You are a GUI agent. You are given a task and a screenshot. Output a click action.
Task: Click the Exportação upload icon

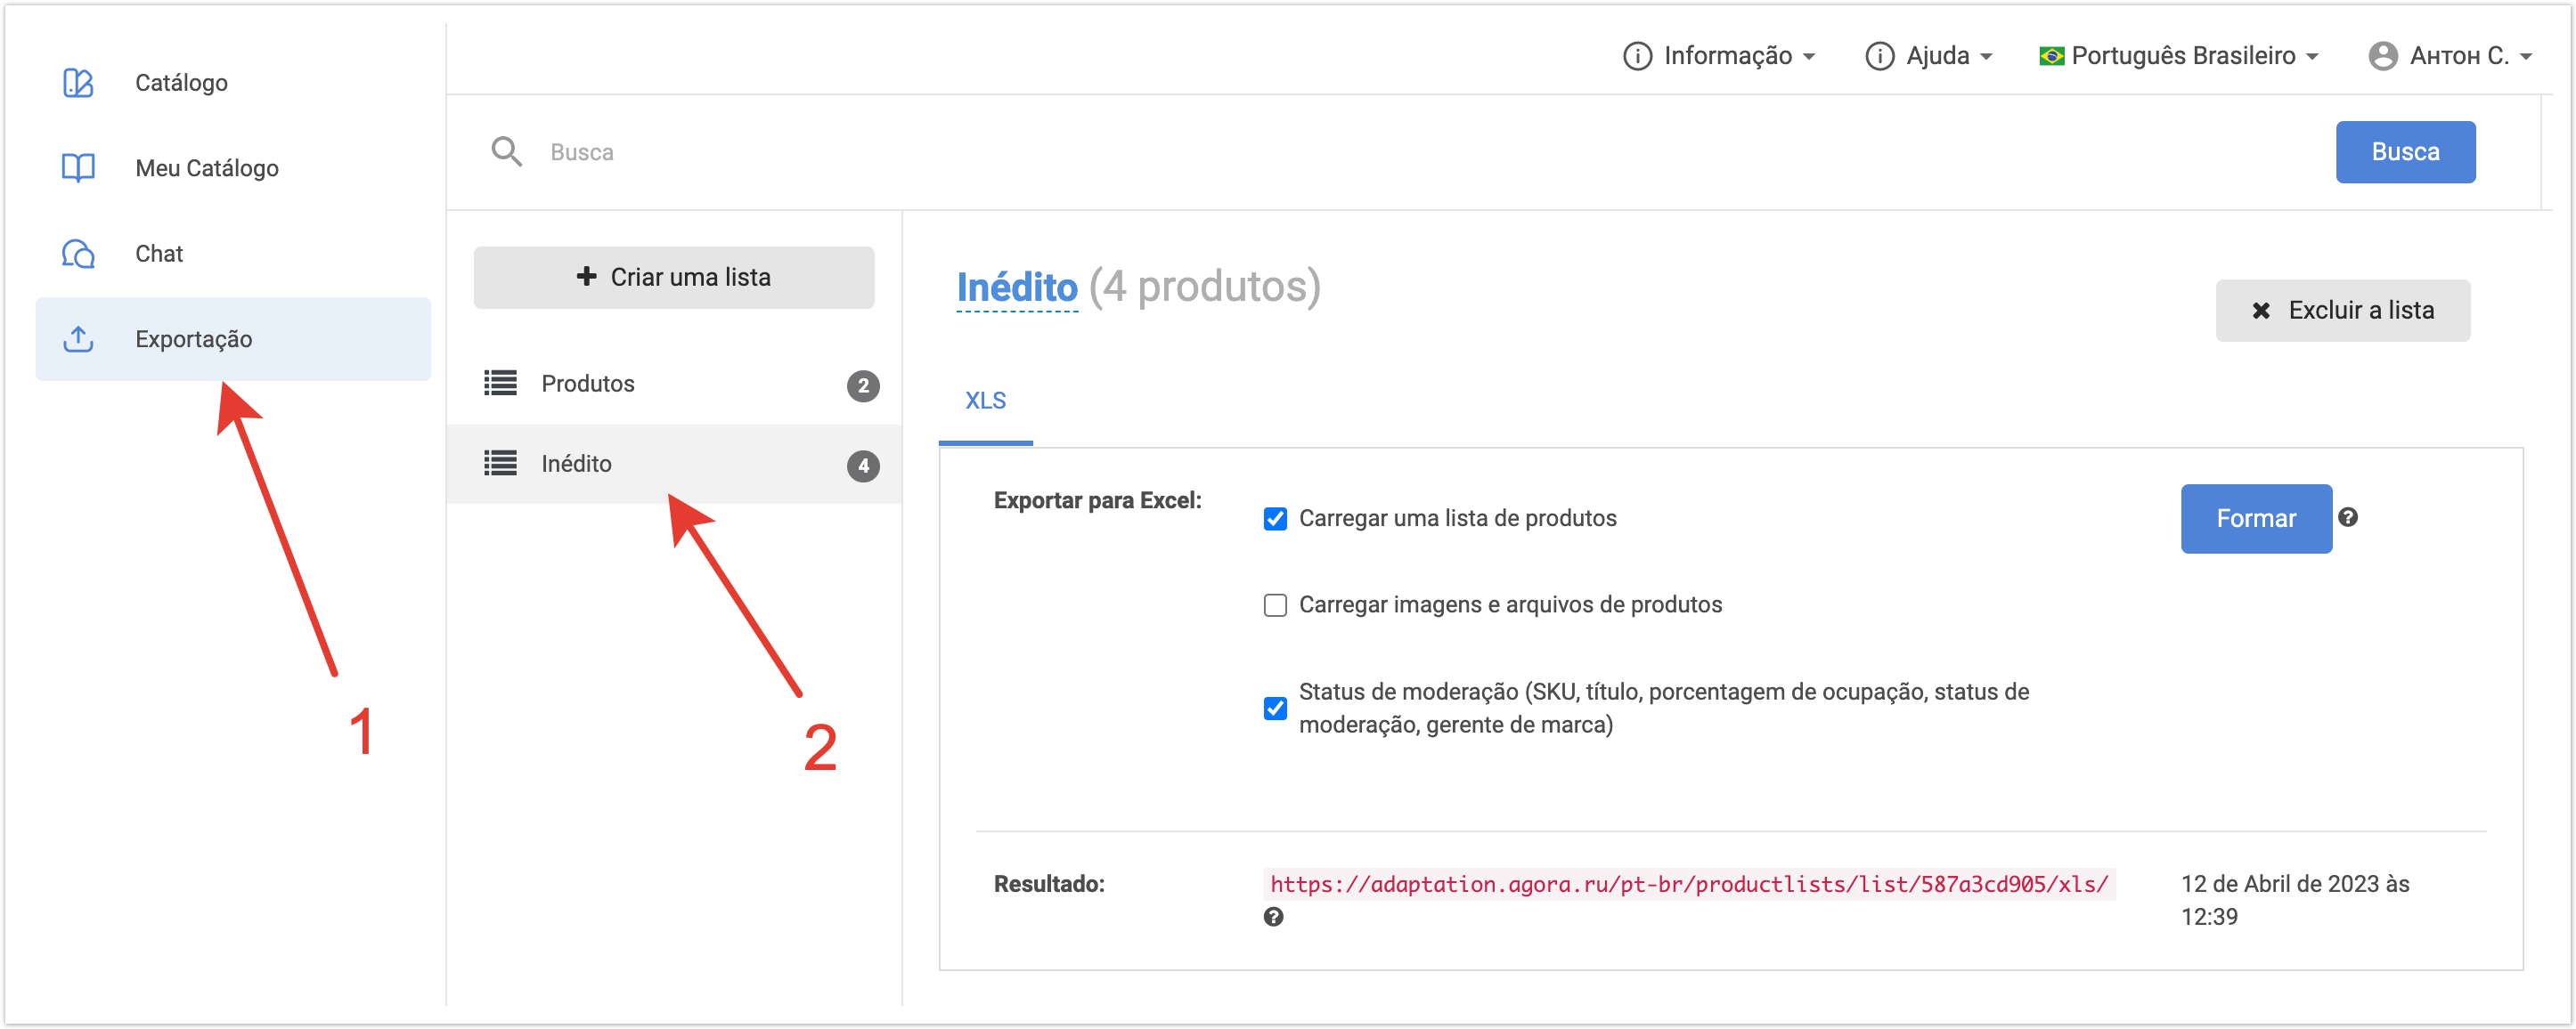(78, 340)
